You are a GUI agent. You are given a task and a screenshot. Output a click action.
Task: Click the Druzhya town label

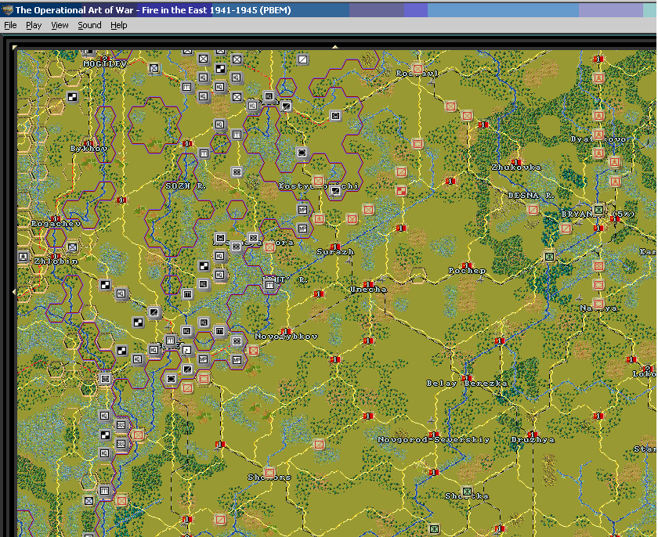[533, 440]
